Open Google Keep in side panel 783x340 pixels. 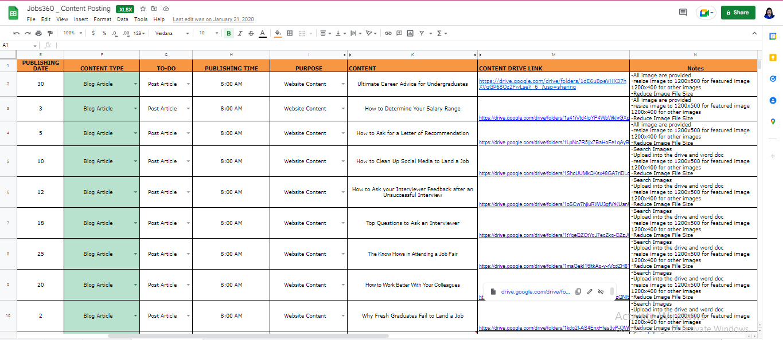[x=773, y=57]
